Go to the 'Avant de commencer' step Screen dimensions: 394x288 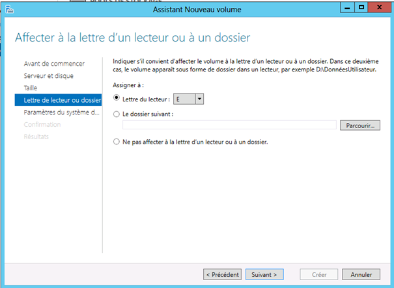coord(54,64)
